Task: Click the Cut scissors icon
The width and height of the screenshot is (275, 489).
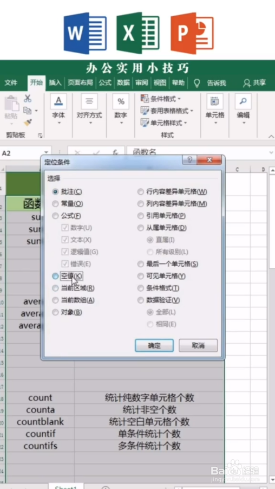Action: tap(28, 99)
